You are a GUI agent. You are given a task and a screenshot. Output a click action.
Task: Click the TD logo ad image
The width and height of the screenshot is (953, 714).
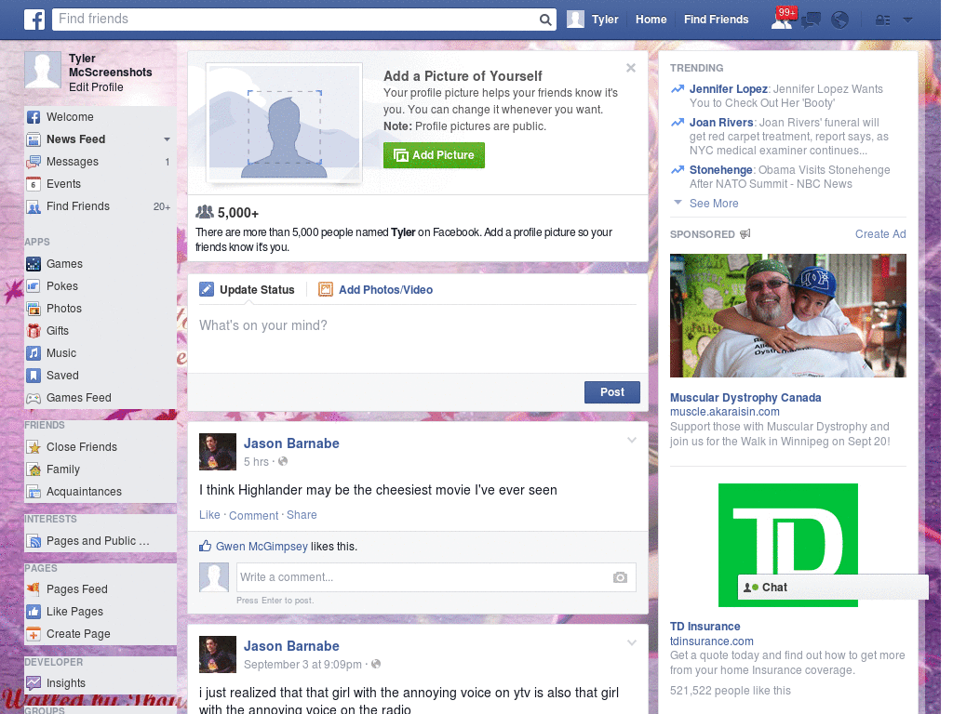click(787, 545)
